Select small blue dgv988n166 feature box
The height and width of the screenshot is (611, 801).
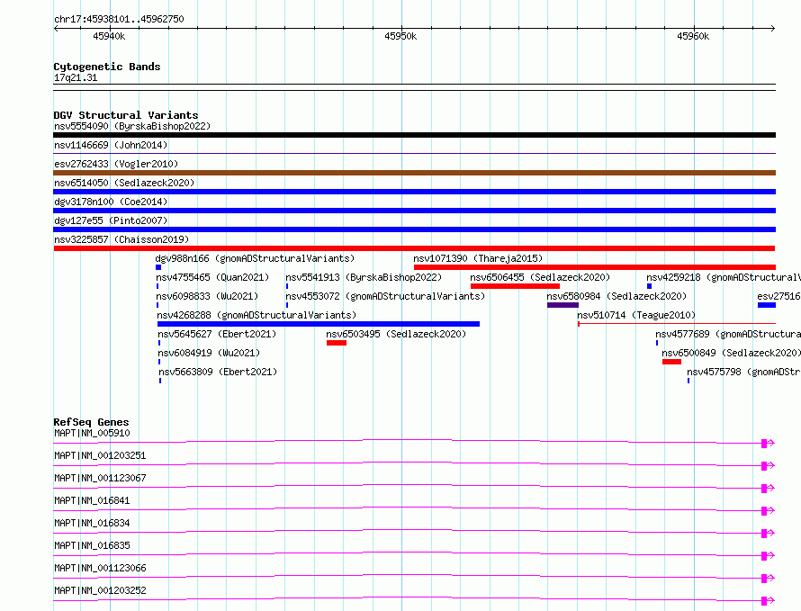(158, 267)
